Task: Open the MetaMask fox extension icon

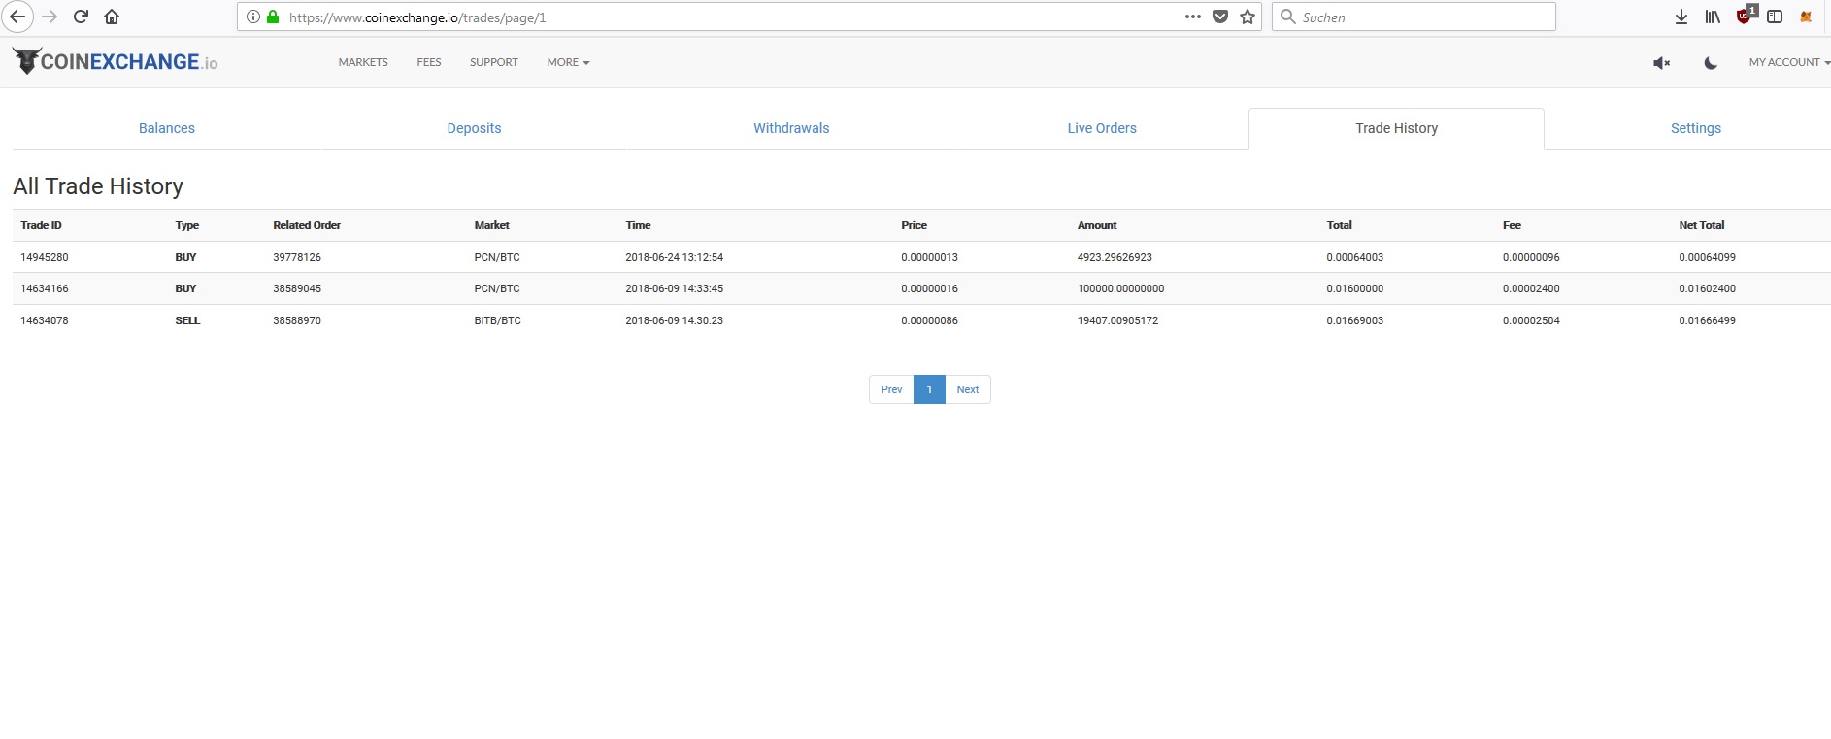Action: pyautogui.click(x=1806, y=17)
